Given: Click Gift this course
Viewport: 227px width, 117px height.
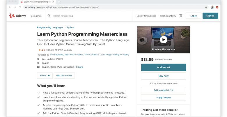Looking at the screenshot, I should [64, 75].
